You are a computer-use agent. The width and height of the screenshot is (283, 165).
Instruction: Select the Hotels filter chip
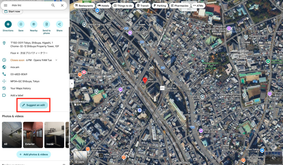point(103,6)
